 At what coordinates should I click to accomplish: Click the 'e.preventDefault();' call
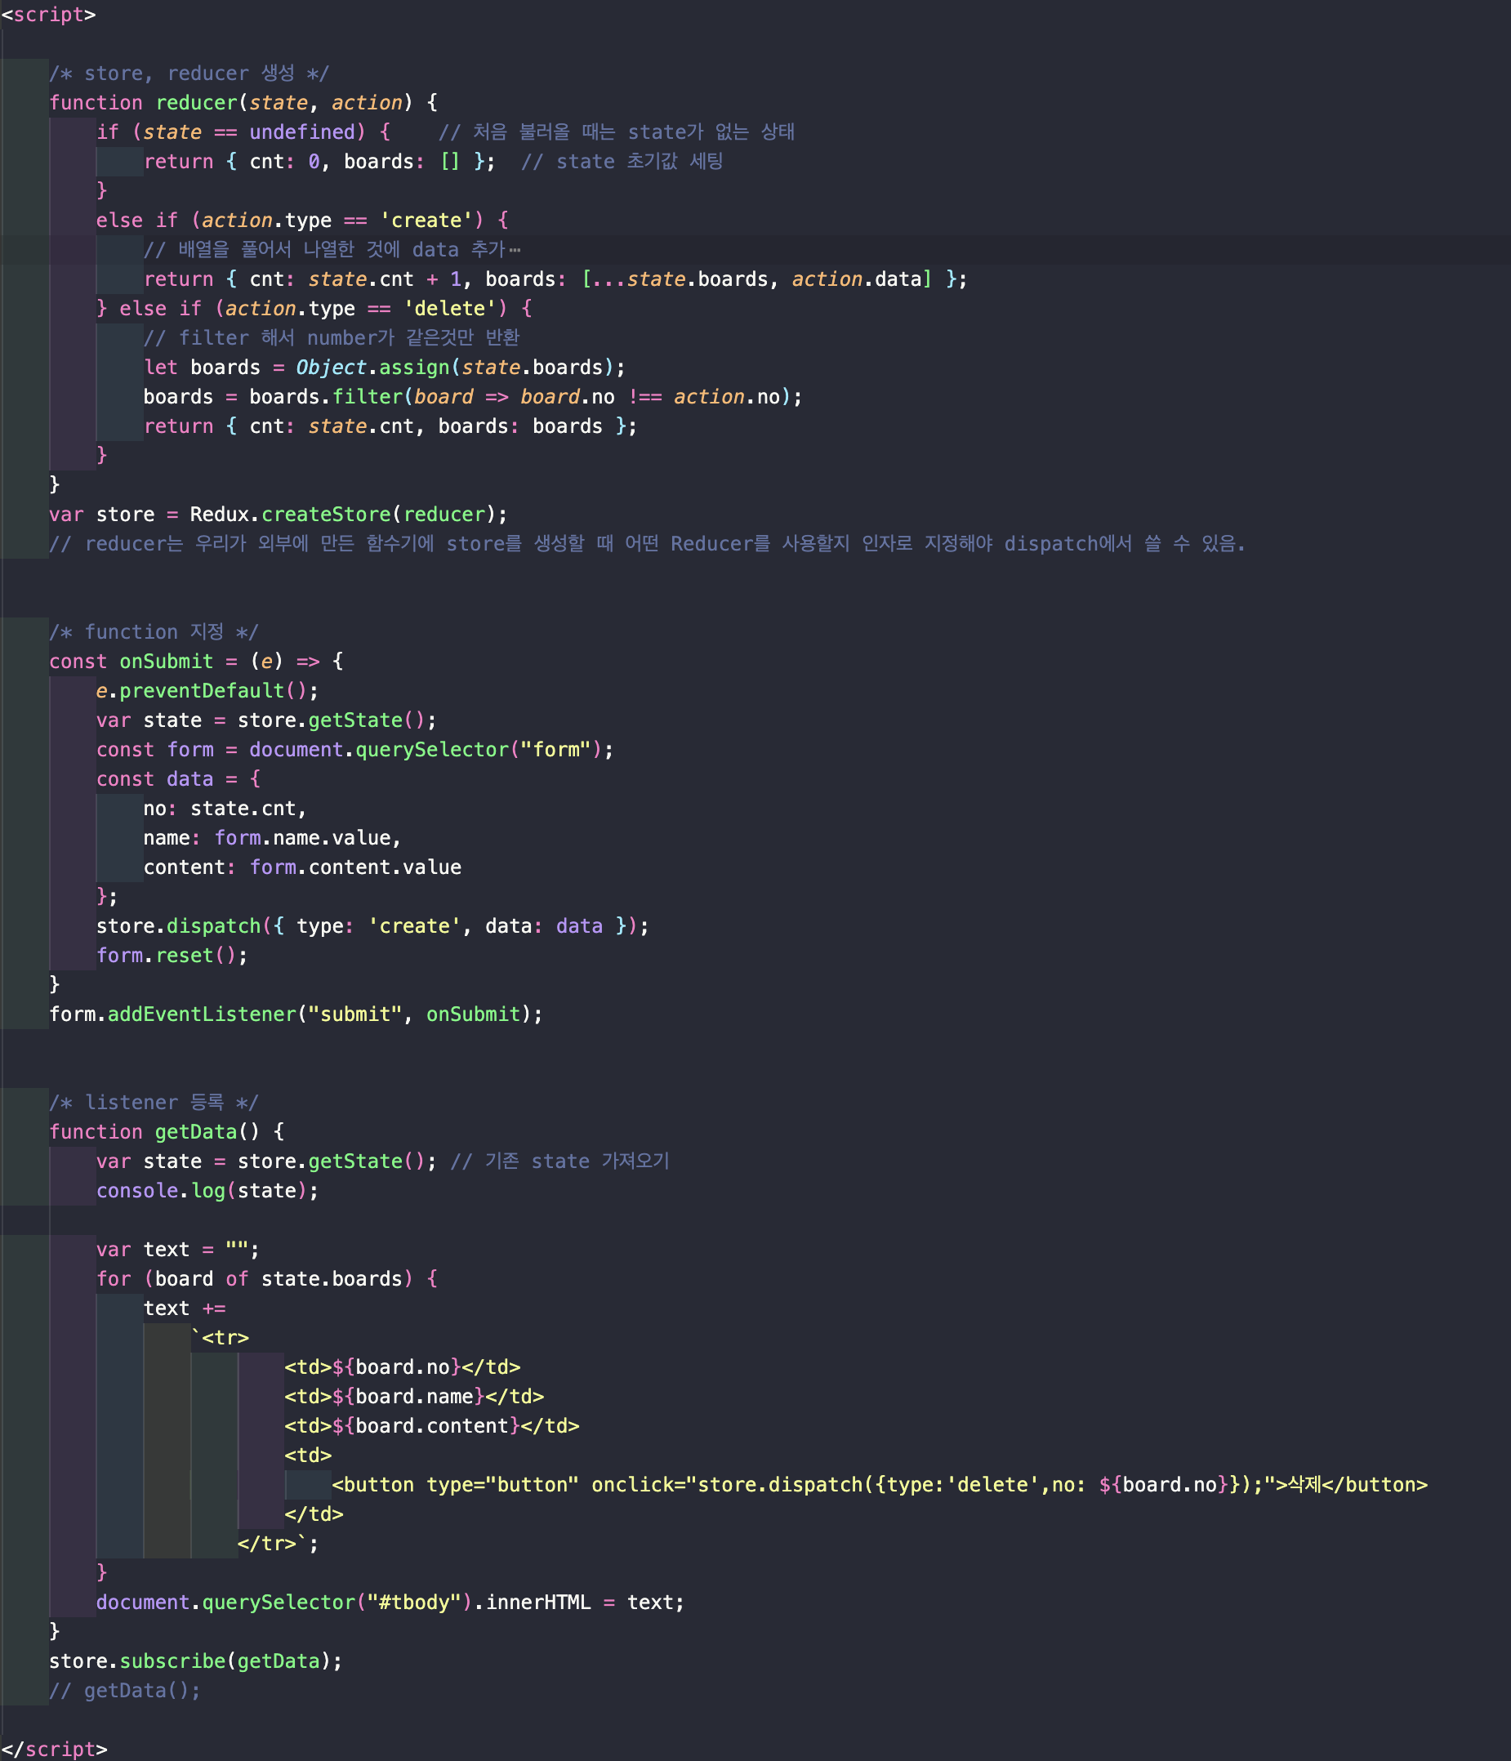[x=207, y=691]
